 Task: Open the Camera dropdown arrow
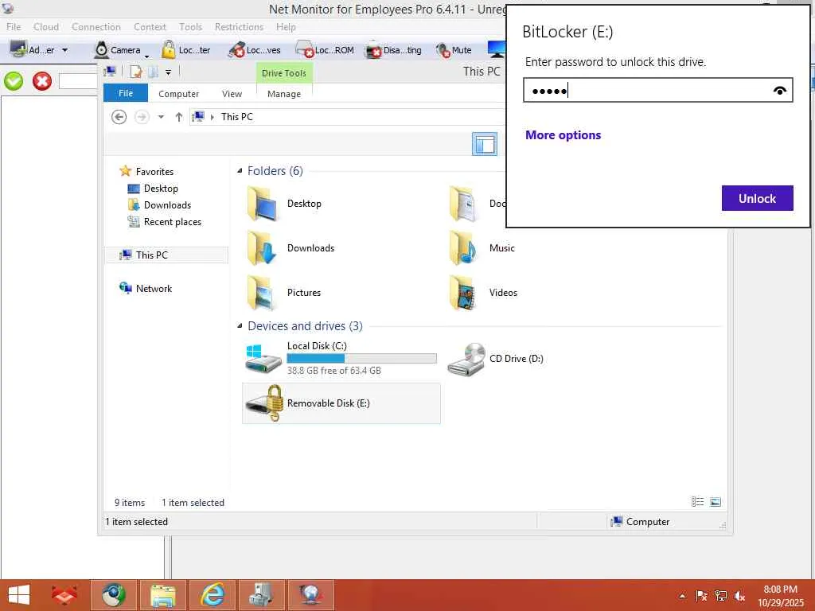click(x=146, y=55)
